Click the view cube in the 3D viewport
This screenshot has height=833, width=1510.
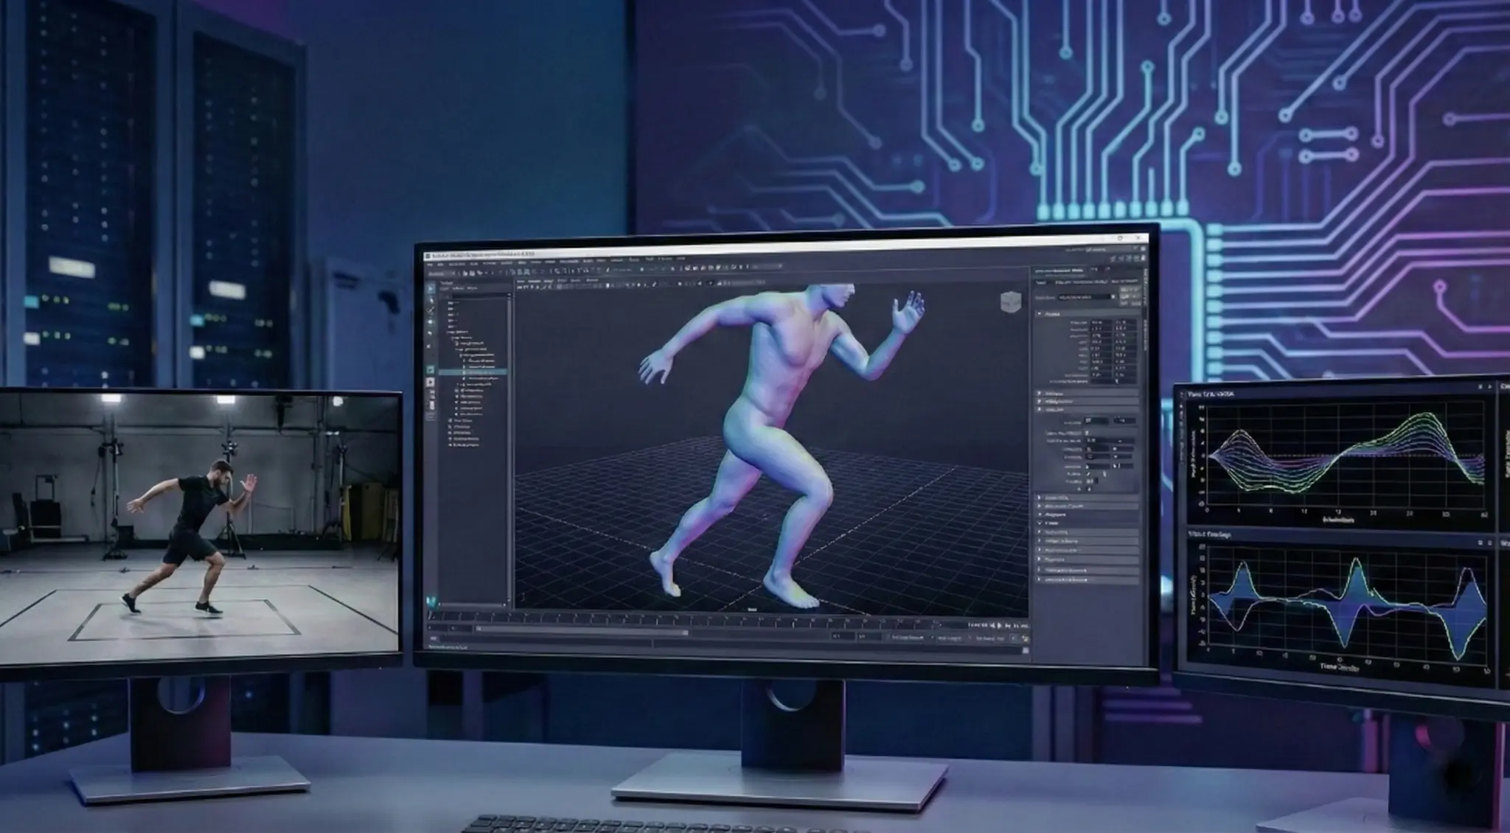tap(1010, 302)
